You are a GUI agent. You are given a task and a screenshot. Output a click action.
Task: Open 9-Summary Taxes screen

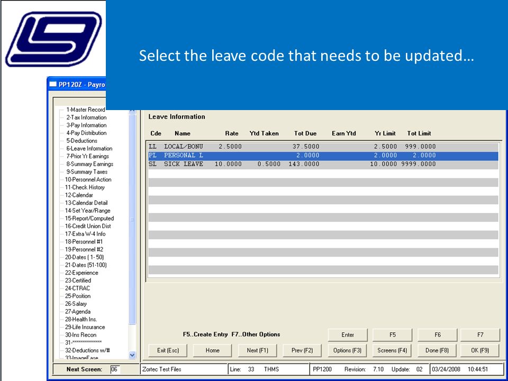point(87,172)
